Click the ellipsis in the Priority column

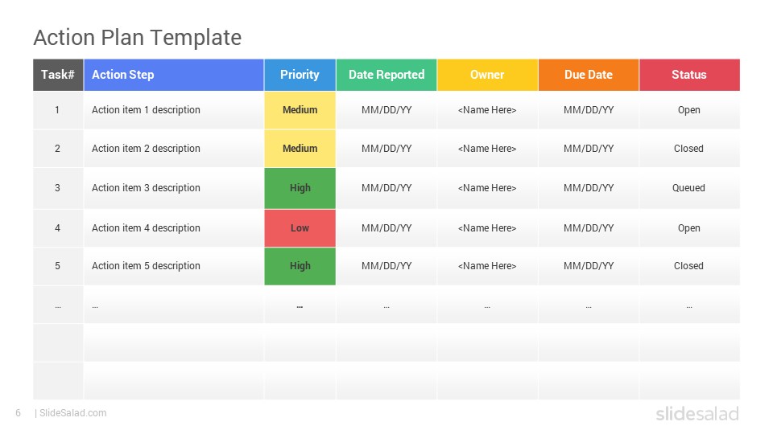pos(300,305)
